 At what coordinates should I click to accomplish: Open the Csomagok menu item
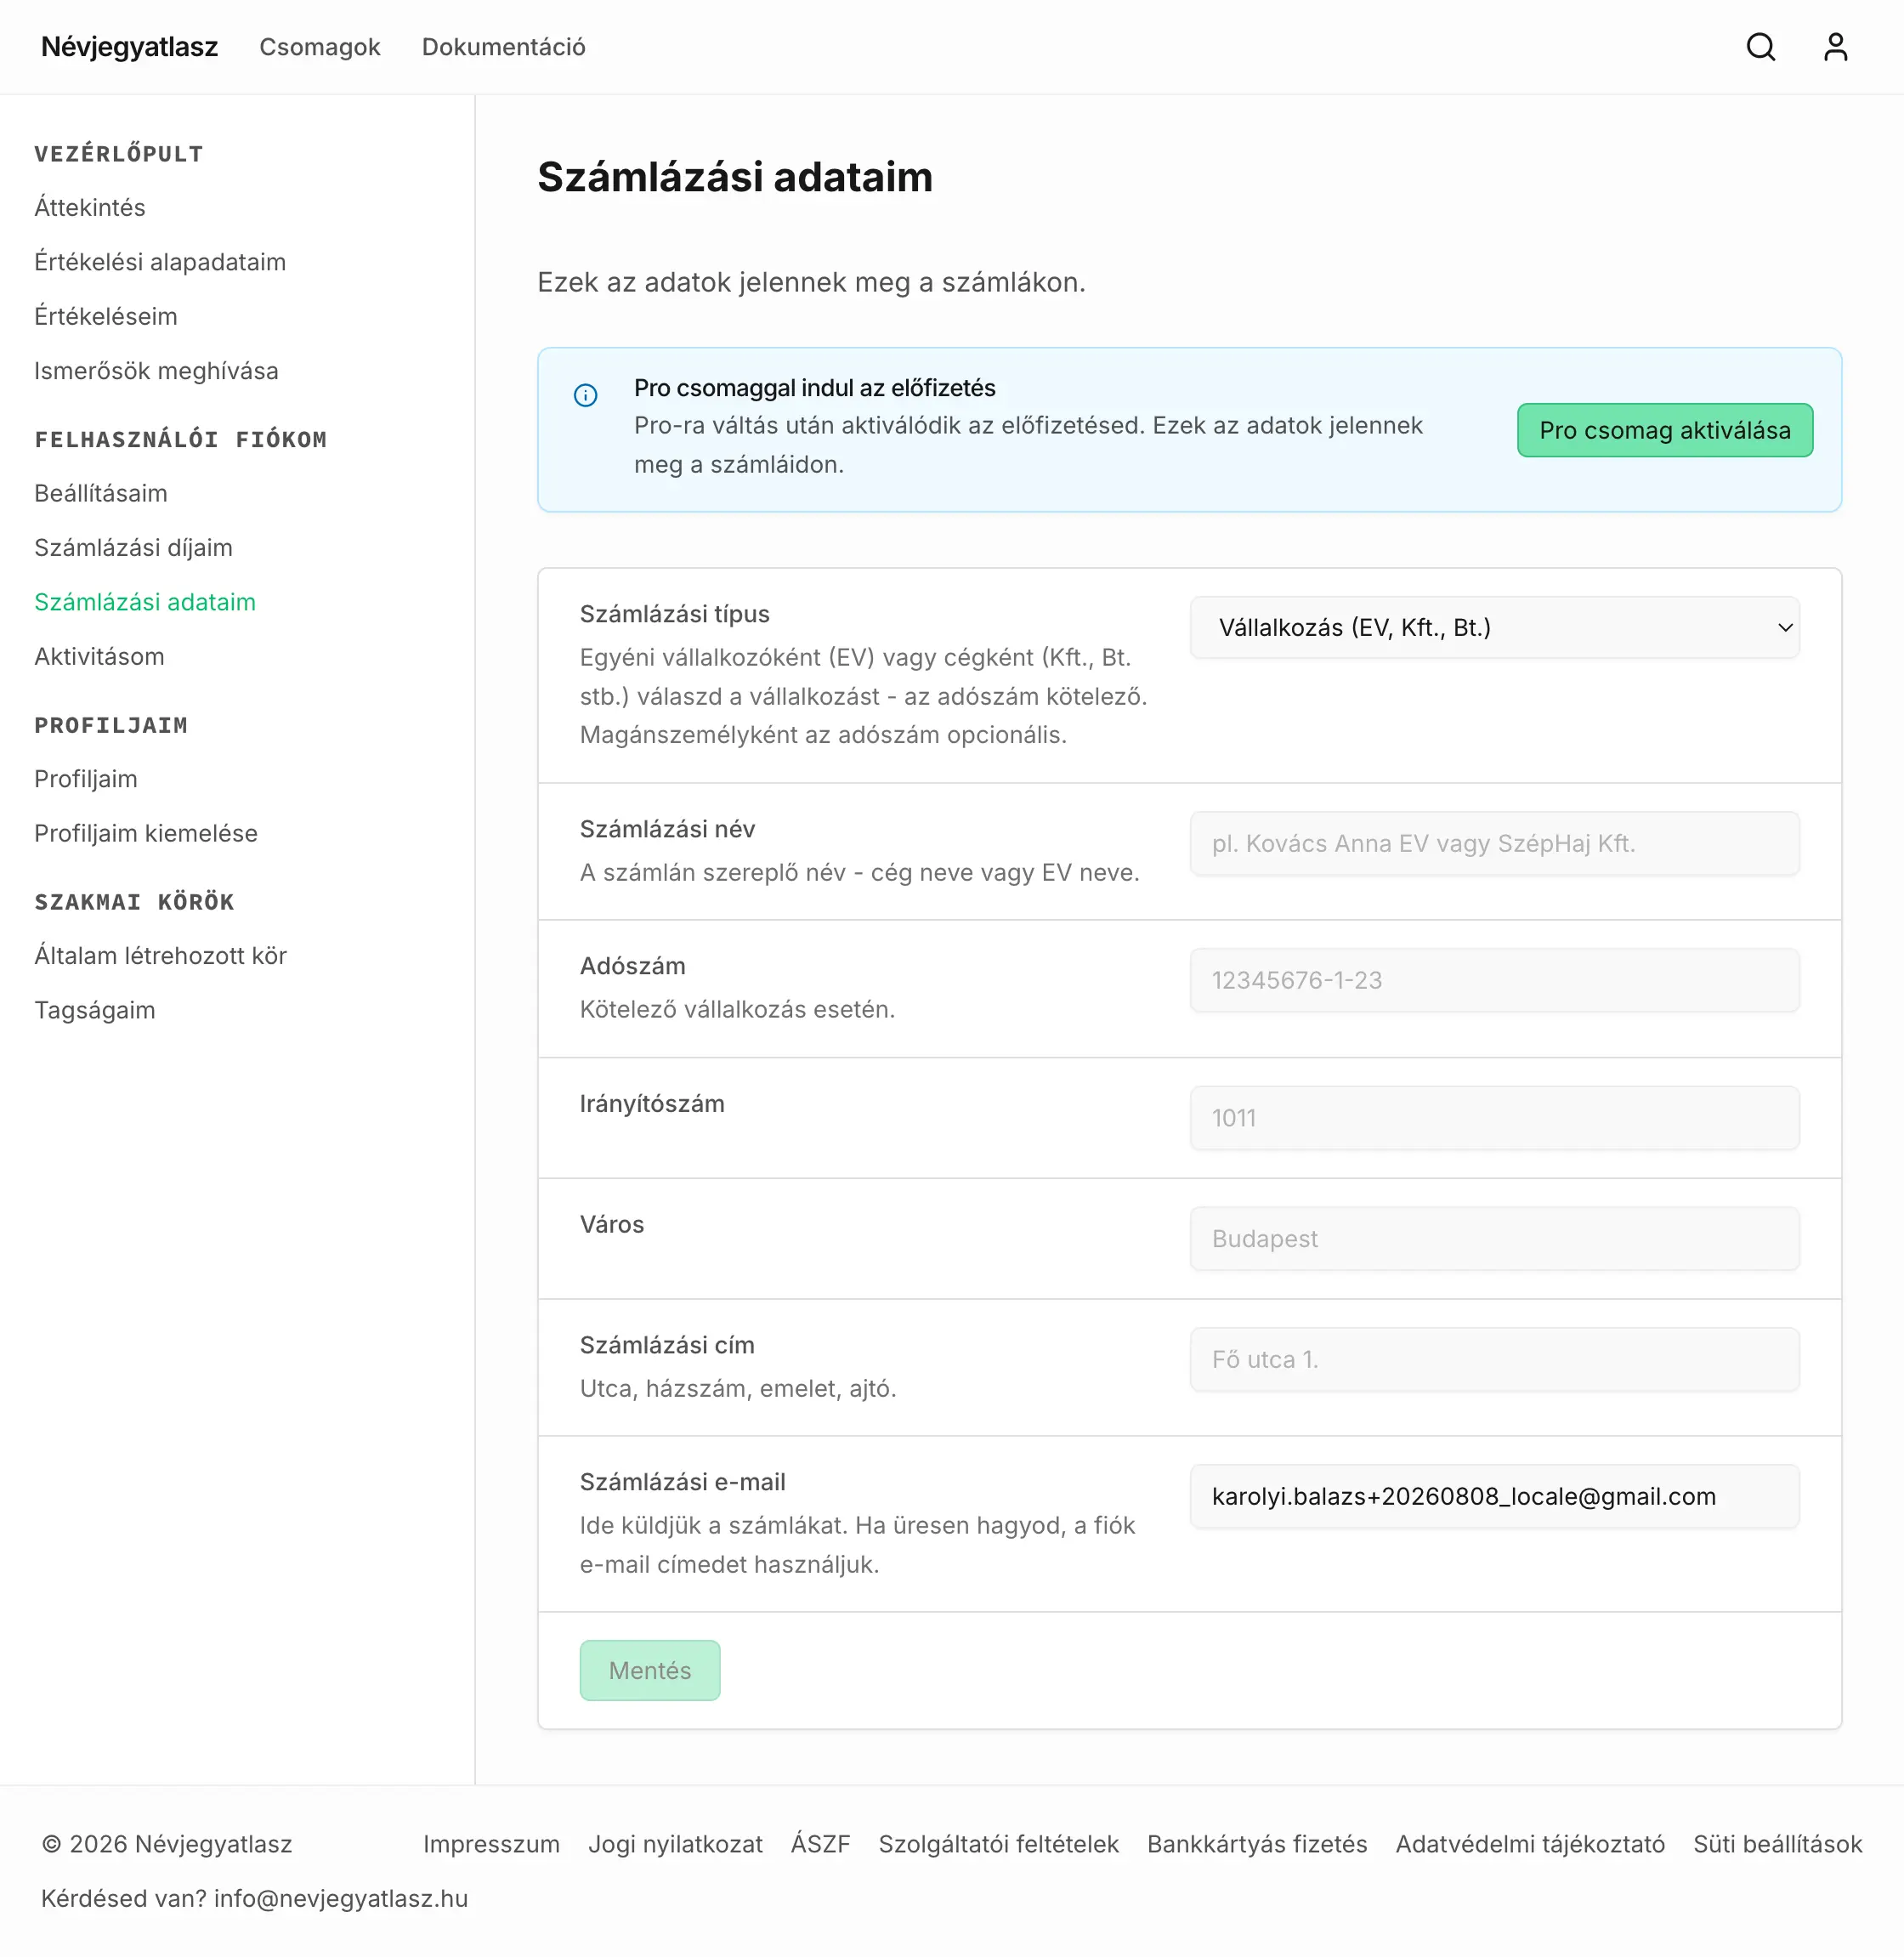[x=320, y=47]
